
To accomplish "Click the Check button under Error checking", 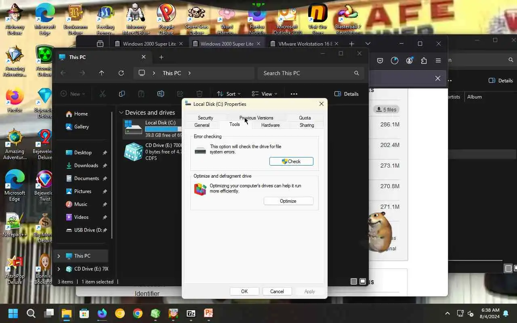I will coord(291,161).
